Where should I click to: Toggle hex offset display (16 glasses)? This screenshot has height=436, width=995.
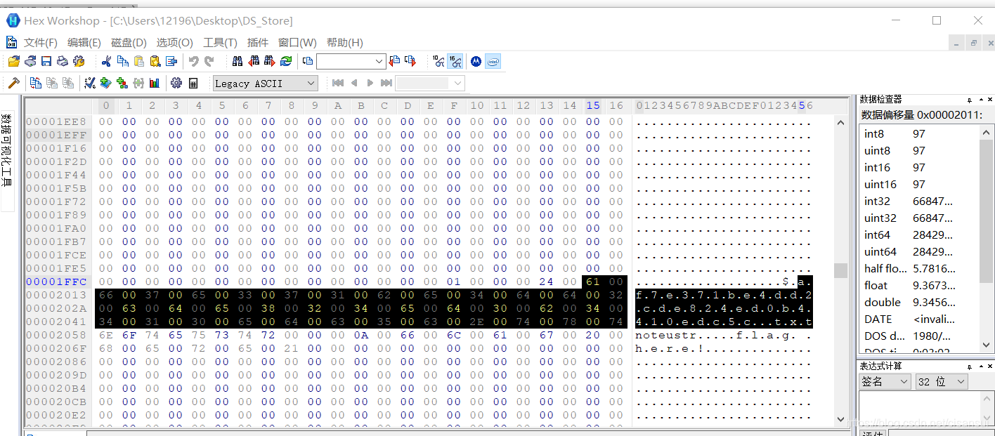click(455, 61)
